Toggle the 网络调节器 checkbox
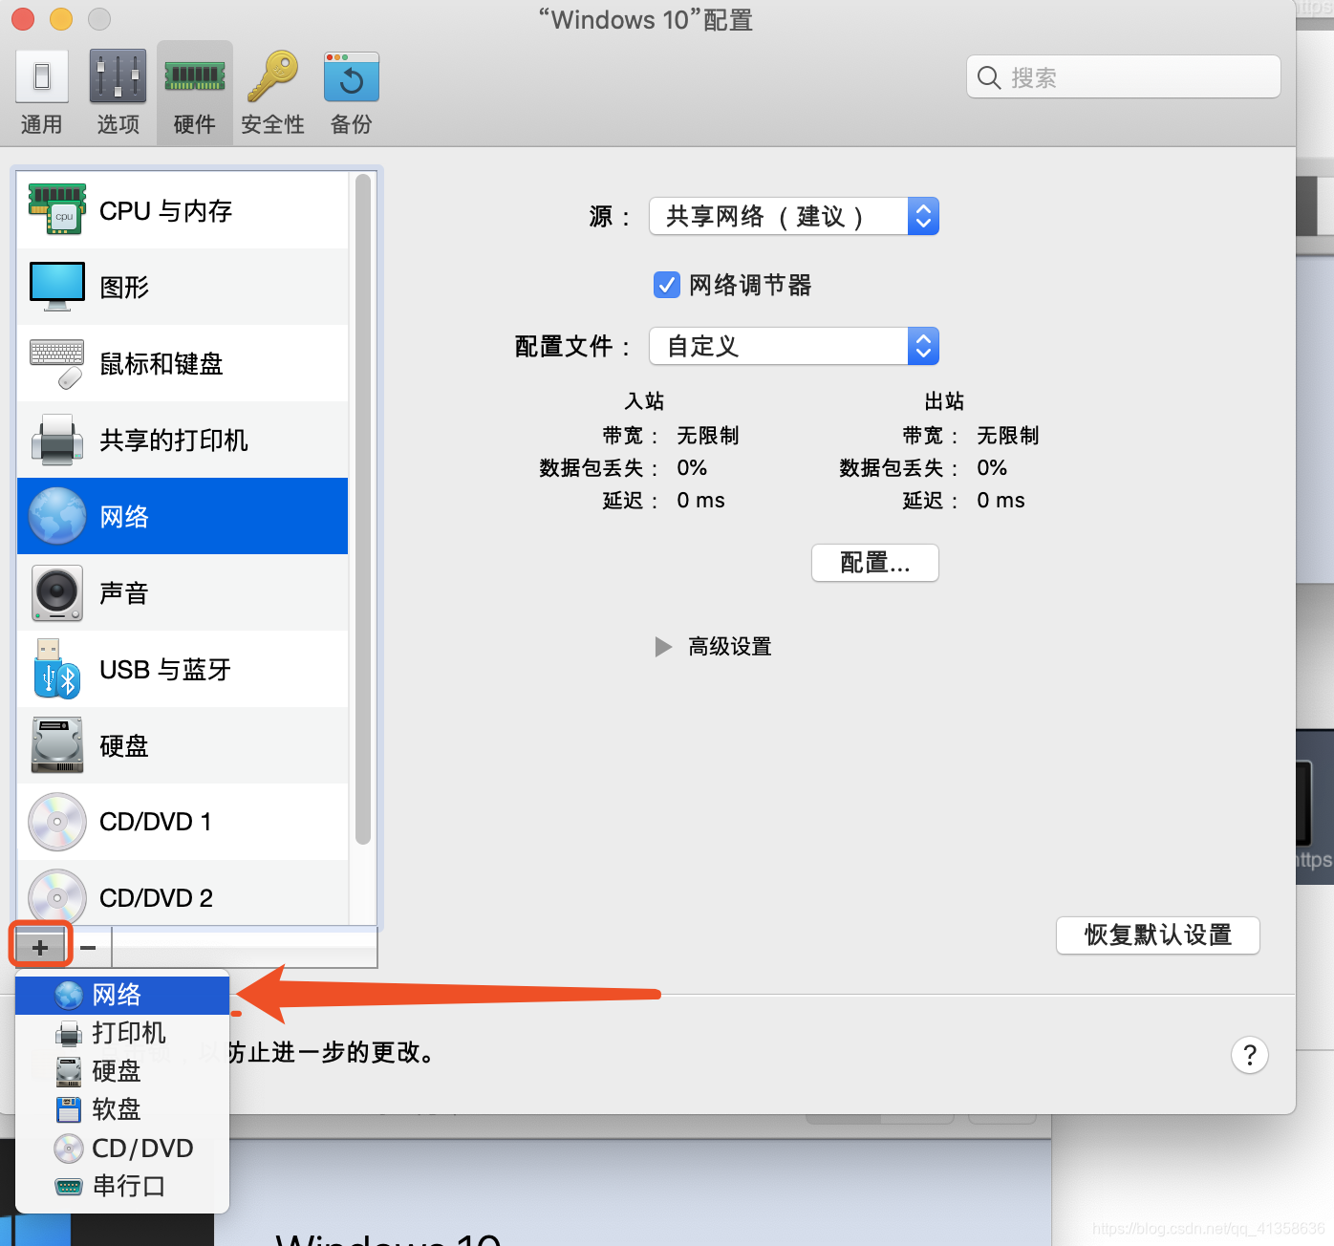 tap(667, 285)
